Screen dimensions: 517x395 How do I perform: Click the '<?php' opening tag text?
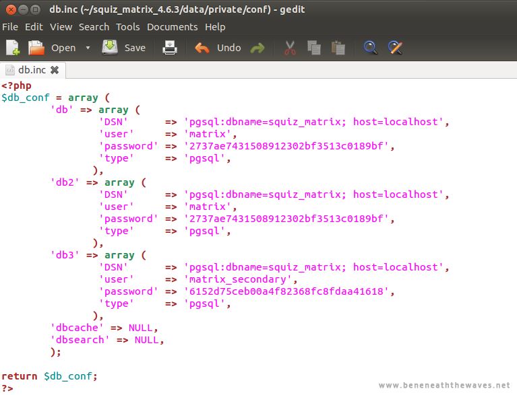point(16,86)
